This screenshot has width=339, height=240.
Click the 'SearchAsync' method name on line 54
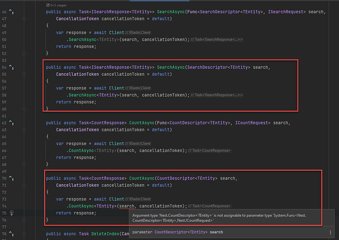click(x=171, y=67)
